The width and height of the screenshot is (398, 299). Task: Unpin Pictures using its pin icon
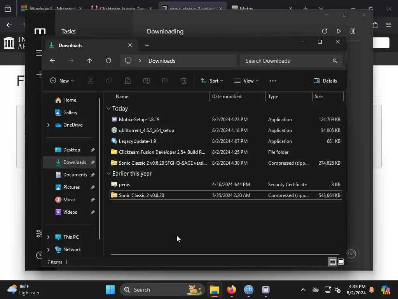pyautogui.click(x=93, y=187)
